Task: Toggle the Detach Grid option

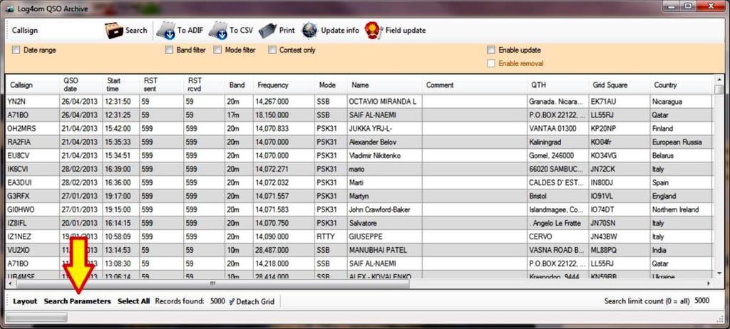Action: pos(252,301)
